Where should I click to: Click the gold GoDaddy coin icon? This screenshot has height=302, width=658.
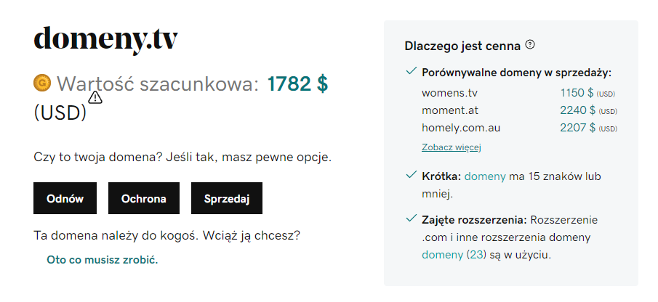(x=42, y=83)
